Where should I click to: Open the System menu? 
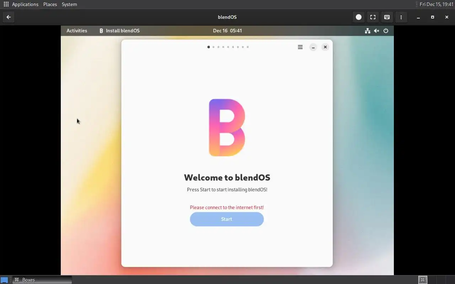pos(69,4)
